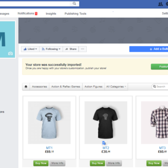Expand the Liked dropdown
This screenshot has width=168, height=168.
(30, 49)
